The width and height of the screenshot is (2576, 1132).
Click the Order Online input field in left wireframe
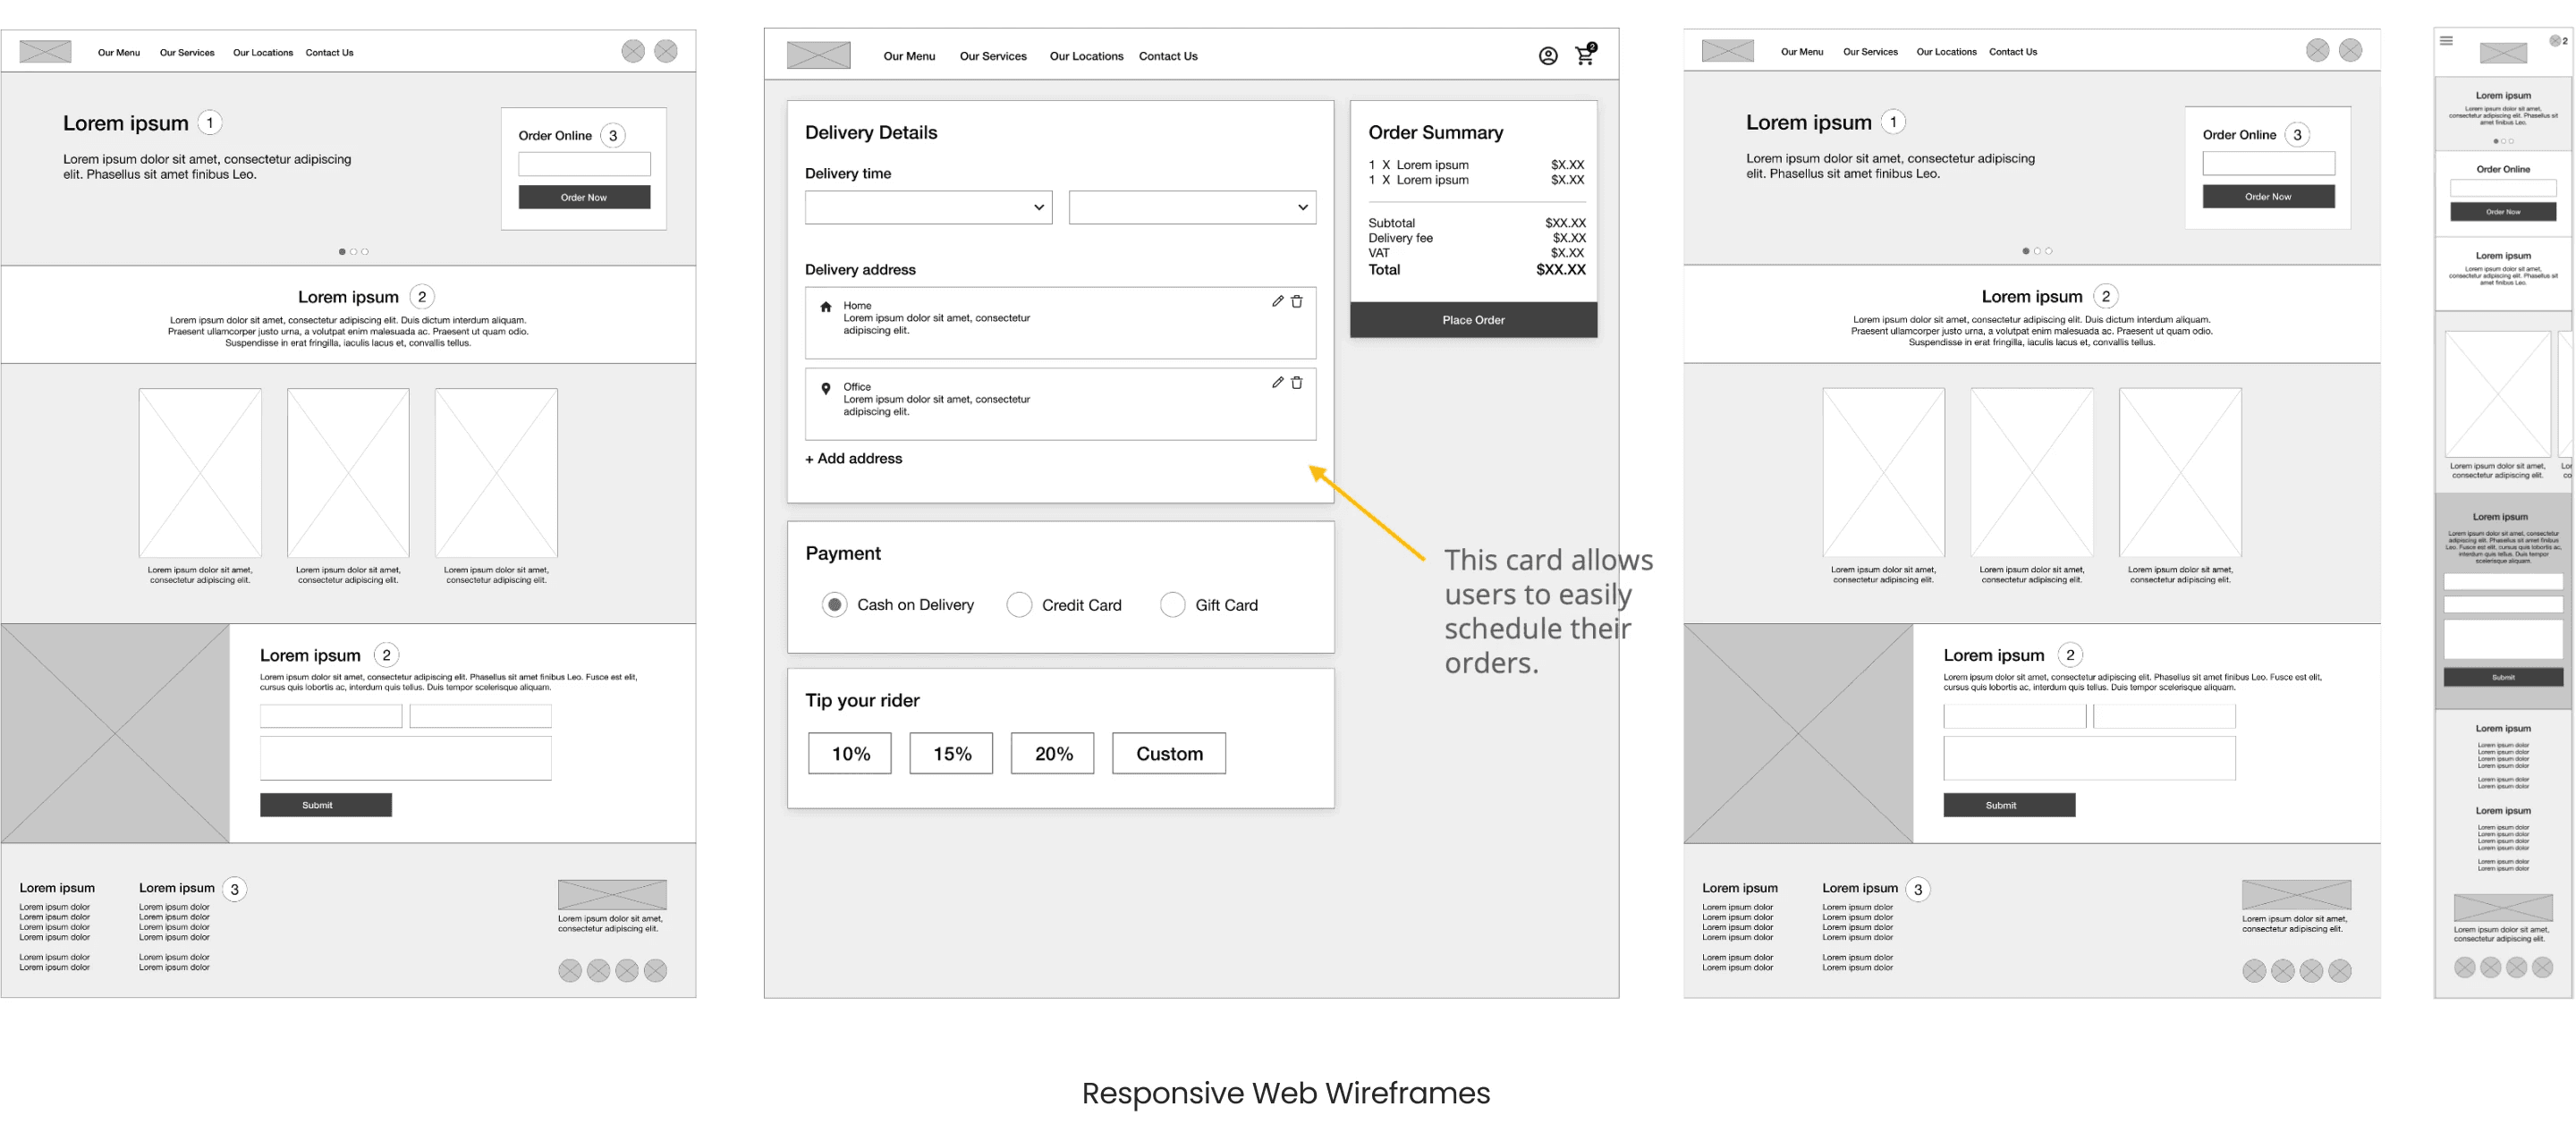[x=584, y=164]
